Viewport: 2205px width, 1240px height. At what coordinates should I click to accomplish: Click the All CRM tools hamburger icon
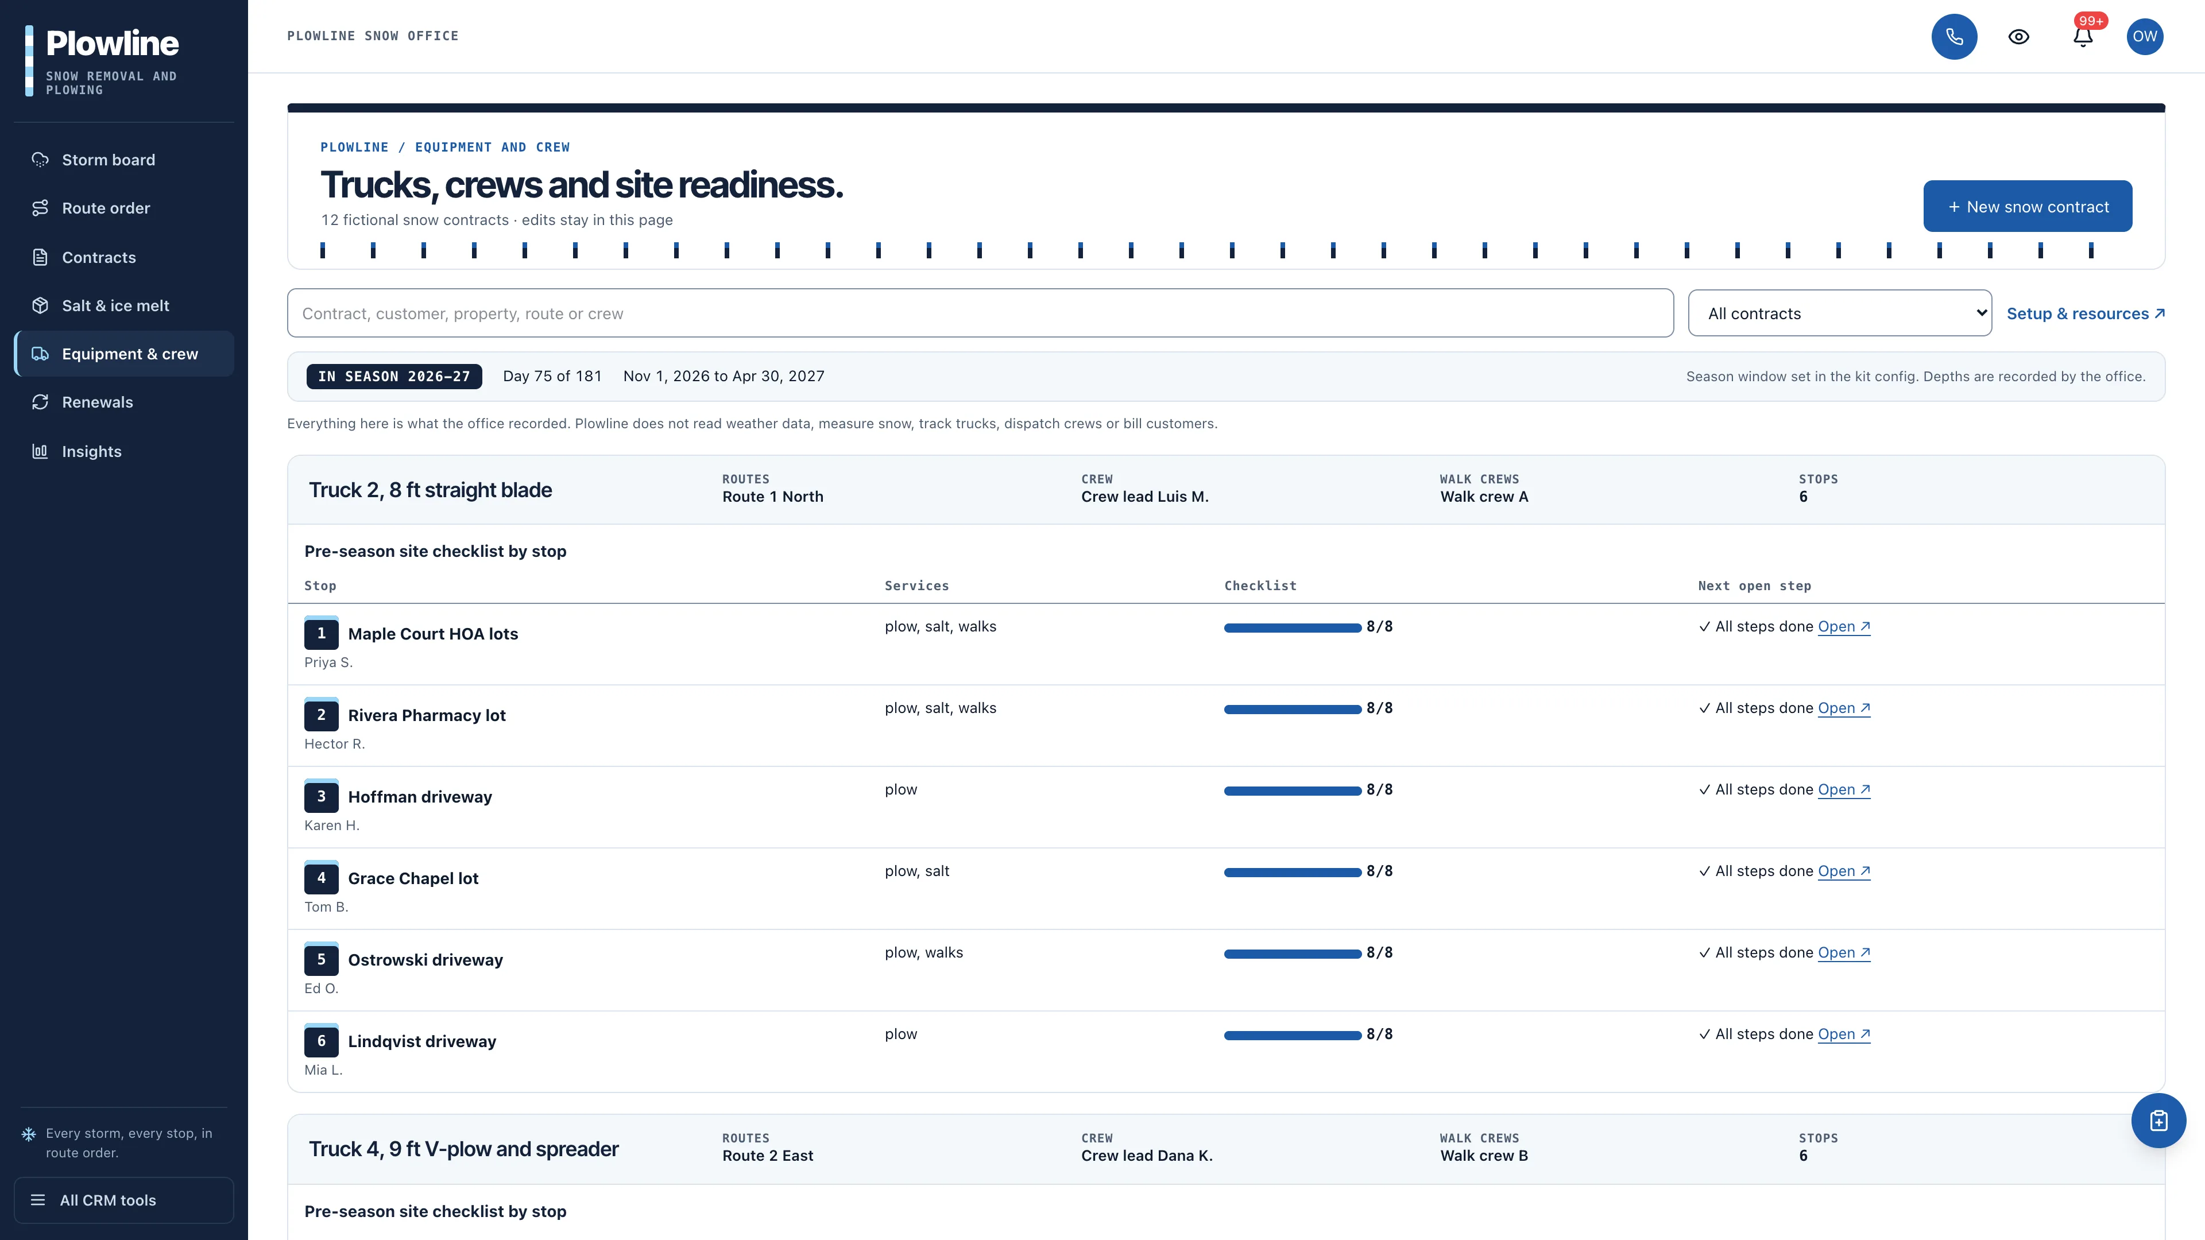[38, 1200]
